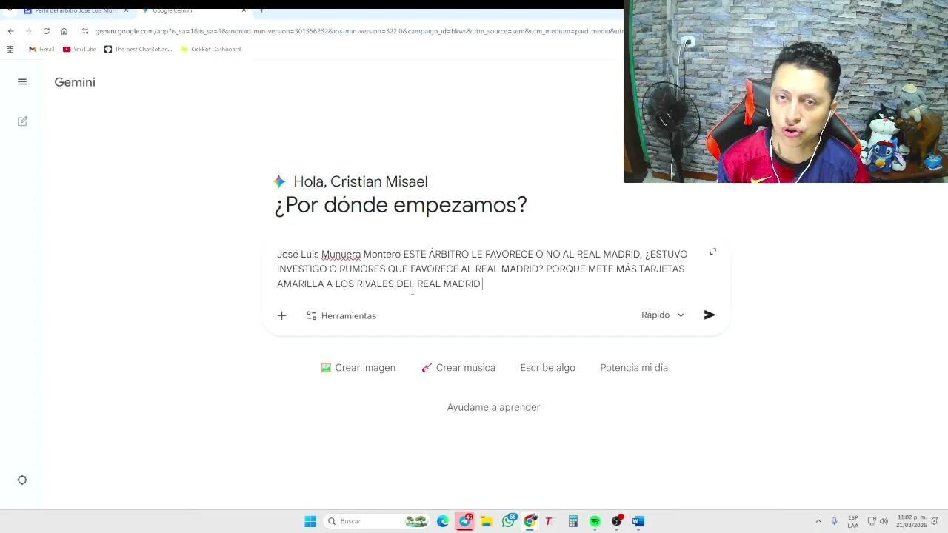Reload the Gemini page
This screenshot has height=533, width=948.
tap(46, 31)
